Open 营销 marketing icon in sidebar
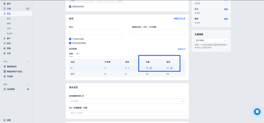The width and height of the screenshot is (264, 123). (5, 48)
